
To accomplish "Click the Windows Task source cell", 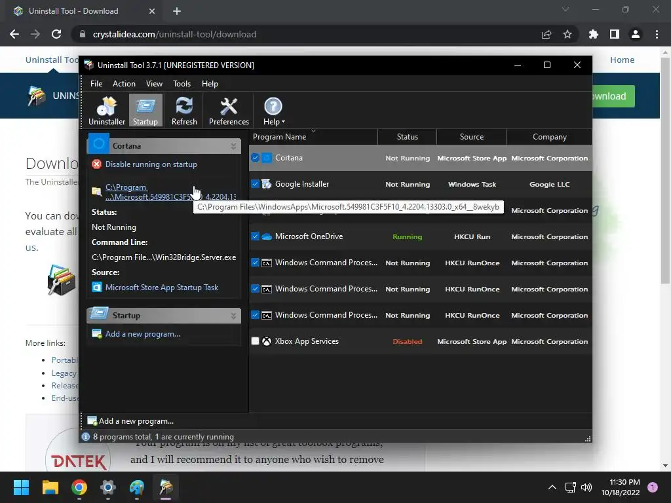I will point(472,184).
